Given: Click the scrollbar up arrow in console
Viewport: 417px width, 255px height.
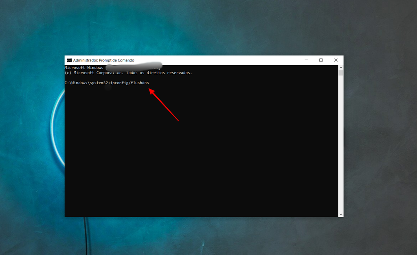Looking at the screenshot, I should tap(340, 68).
